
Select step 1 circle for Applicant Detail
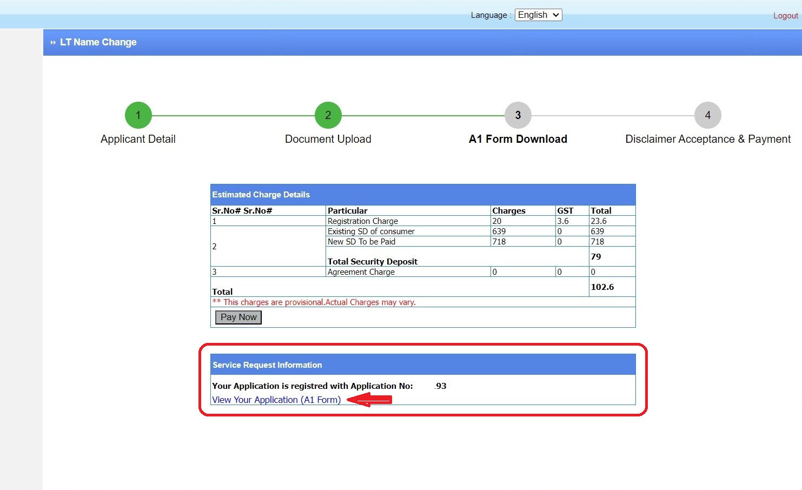pyautogui.click(x=138, y=115)
